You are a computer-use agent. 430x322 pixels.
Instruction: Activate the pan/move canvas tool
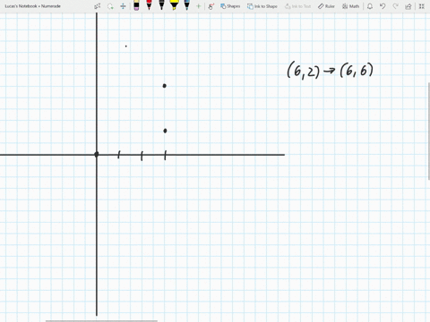pyautogui.click(x=123, y=6)
